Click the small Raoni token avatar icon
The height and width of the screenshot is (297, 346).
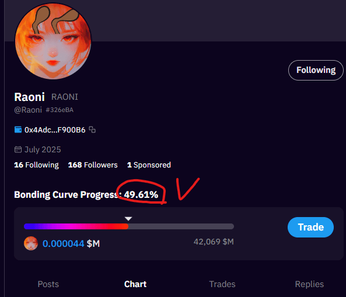pyautogui.click(x=31, y=243)
